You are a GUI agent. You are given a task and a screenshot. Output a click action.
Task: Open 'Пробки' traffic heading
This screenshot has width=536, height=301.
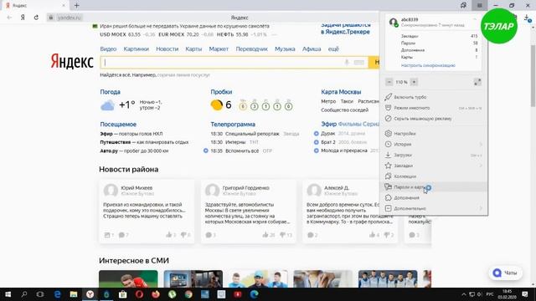(x=221, y=92)
